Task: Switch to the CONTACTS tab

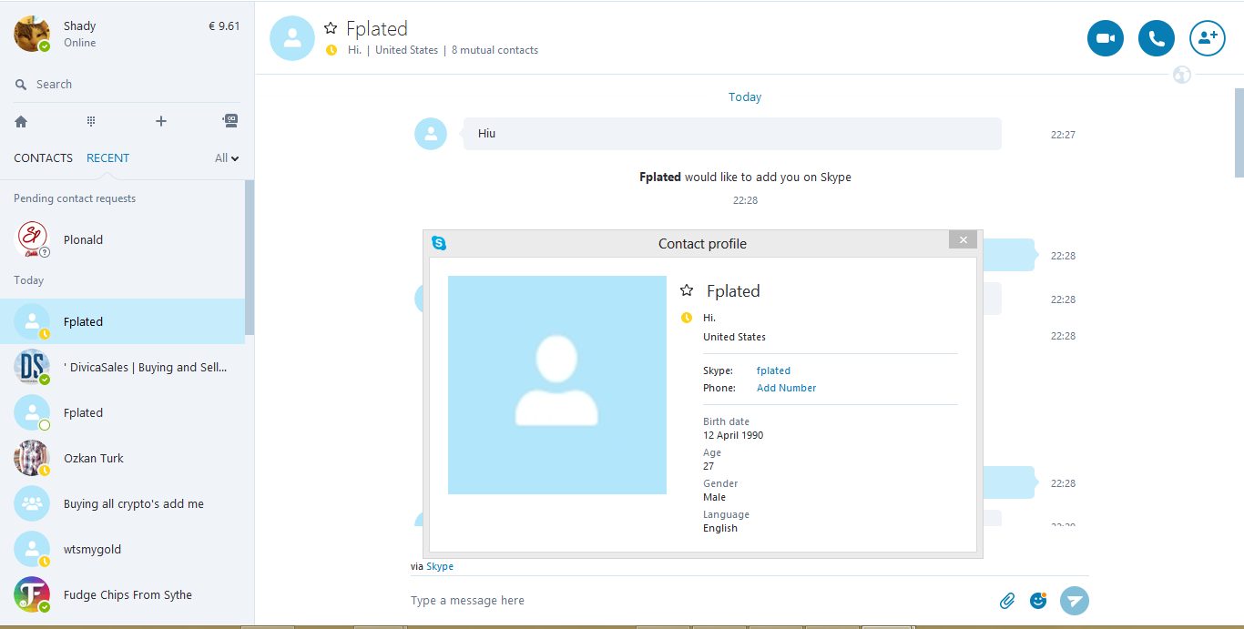Action: [43, 158]
